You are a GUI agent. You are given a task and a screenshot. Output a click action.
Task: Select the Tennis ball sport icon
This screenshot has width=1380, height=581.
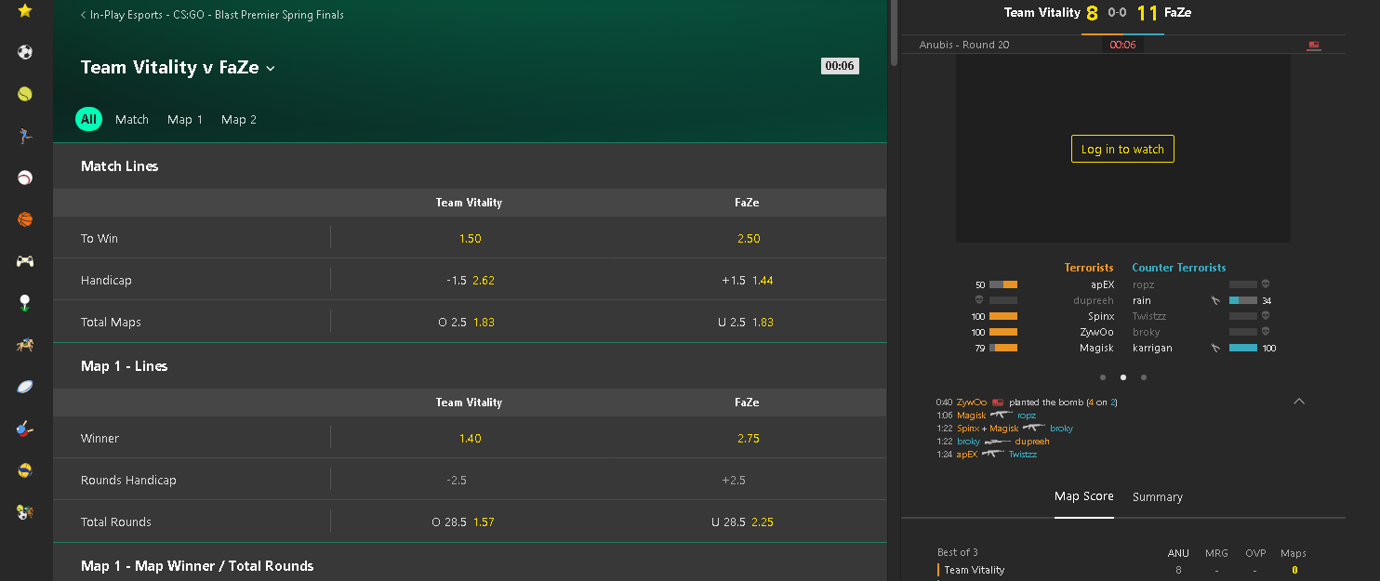tap(25, 94)
